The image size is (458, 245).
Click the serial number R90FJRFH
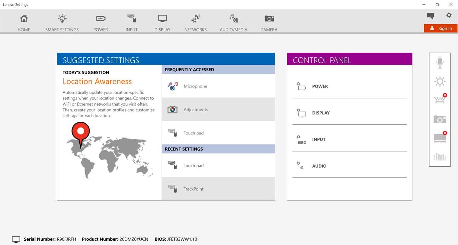[66, 239]
